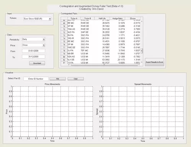Click the Download button
Viewport: 191px width, 147px height.
(x=37, y=63)
